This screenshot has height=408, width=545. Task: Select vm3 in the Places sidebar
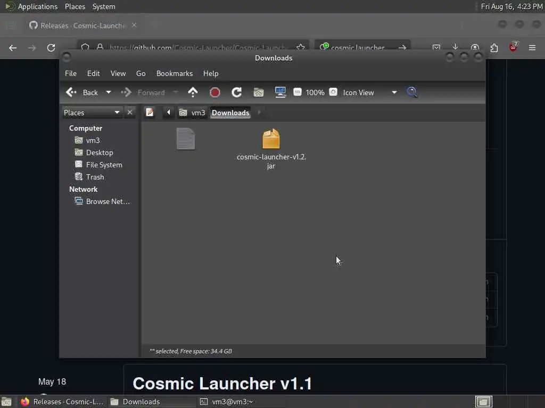(88, 140)
